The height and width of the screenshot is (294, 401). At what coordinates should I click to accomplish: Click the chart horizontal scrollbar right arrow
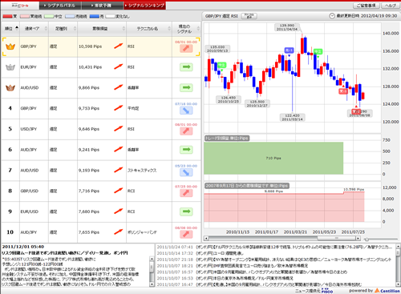[x=358, y=238]
